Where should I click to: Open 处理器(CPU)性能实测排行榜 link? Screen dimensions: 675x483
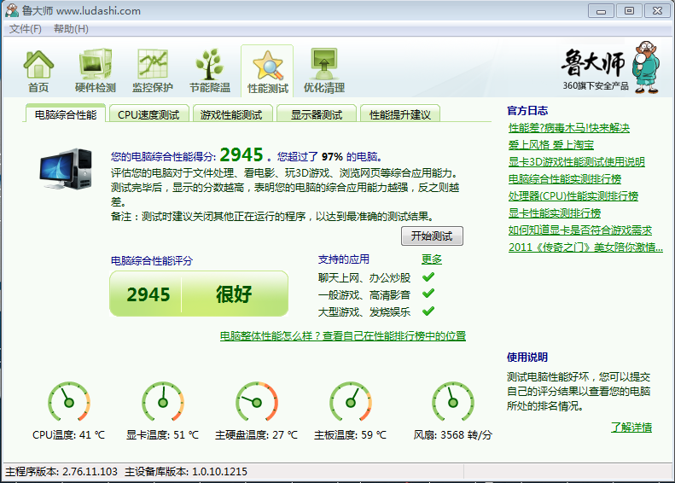573,196
